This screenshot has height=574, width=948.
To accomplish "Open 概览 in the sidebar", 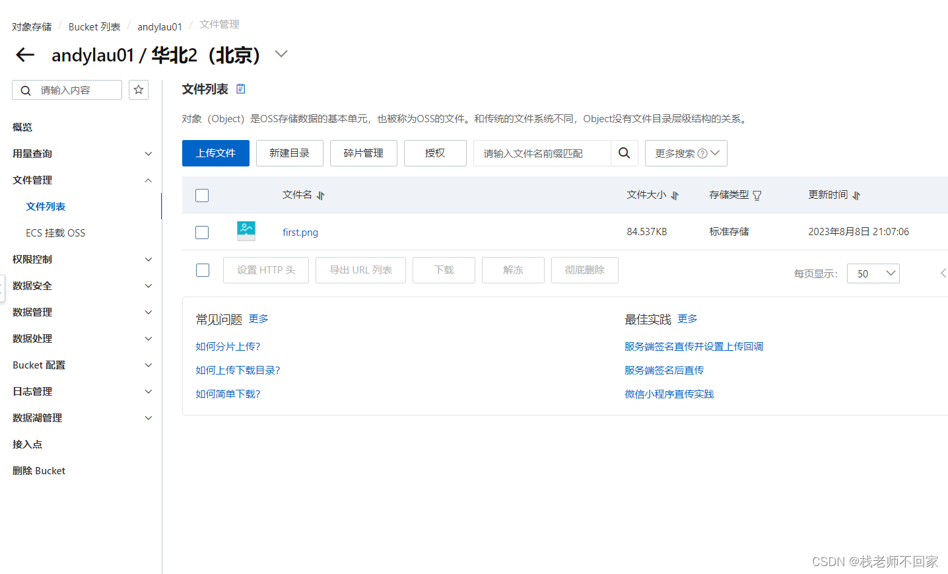I will 22,127.
